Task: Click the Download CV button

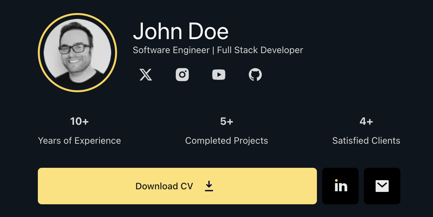Action: click(x=177, y=186)
